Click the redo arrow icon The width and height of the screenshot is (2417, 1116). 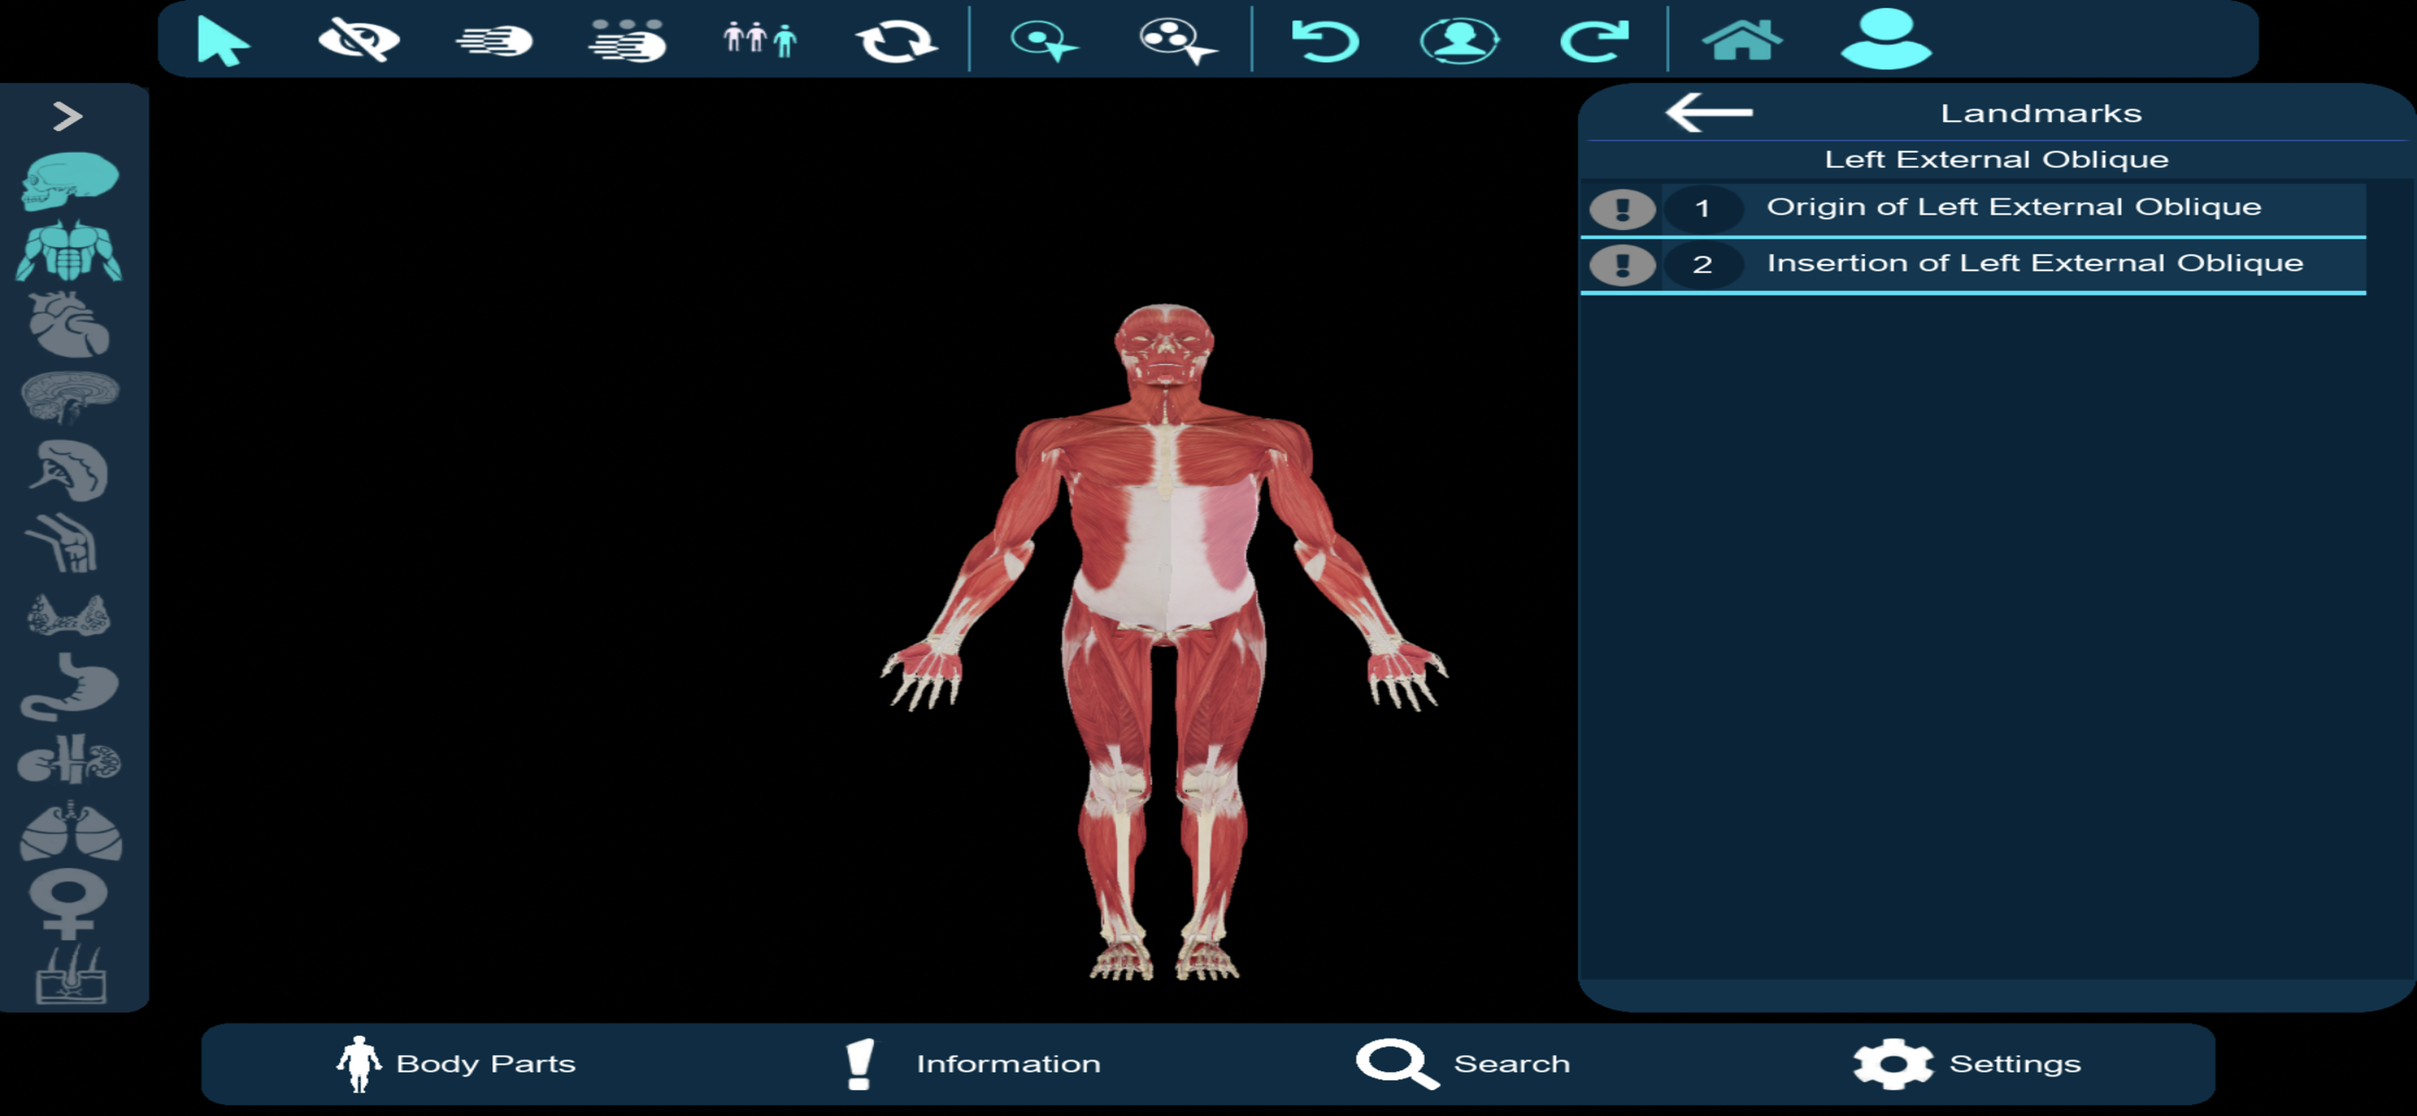1594,40
